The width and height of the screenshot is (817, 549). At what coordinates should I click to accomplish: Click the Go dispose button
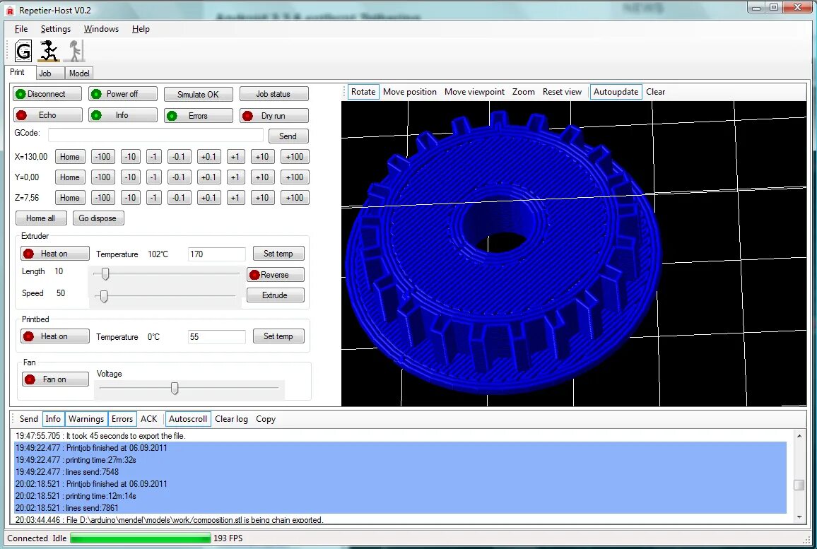click(x=98, y=218)
